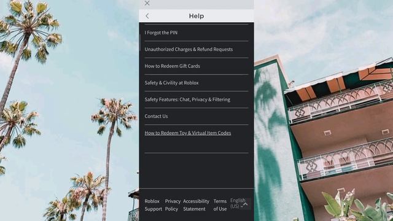393x221 pixels.
Task: Close the Help panel with the X icon
Action: [x=147, y=3]
